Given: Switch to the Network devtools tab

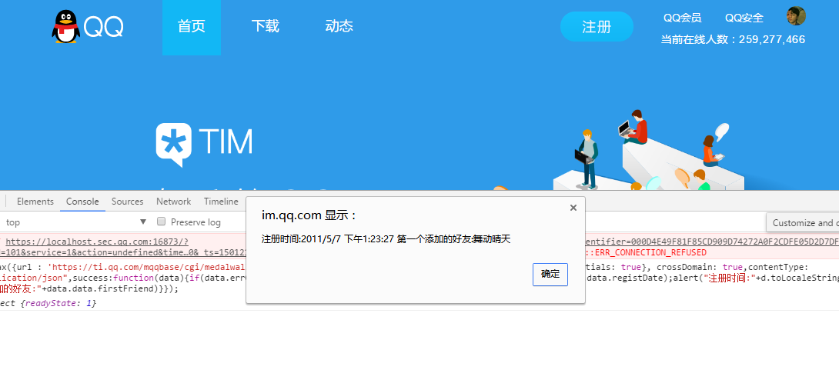Looking at the screenshot, I should tap(173, 202).
